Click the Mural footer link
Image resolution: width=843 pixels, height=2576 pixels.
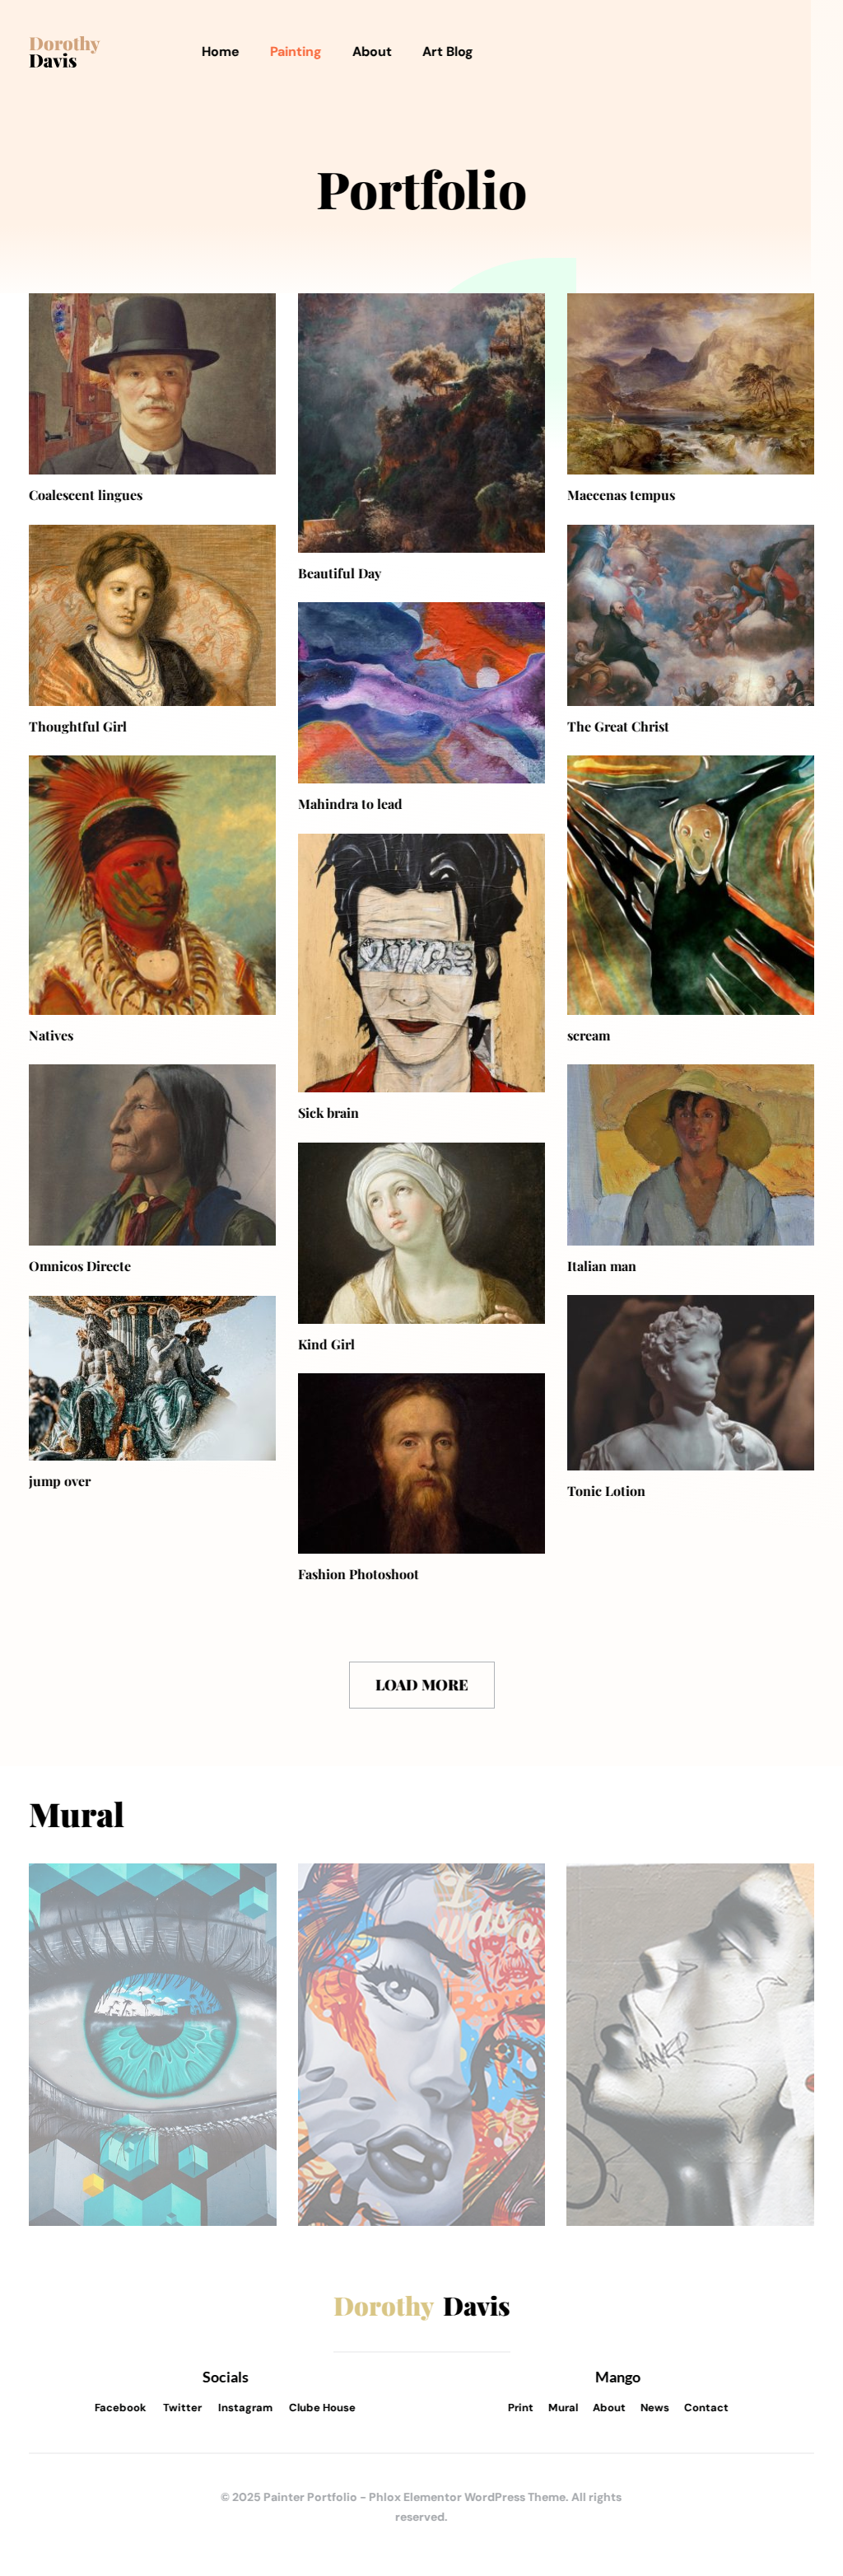click(562, 2408)
